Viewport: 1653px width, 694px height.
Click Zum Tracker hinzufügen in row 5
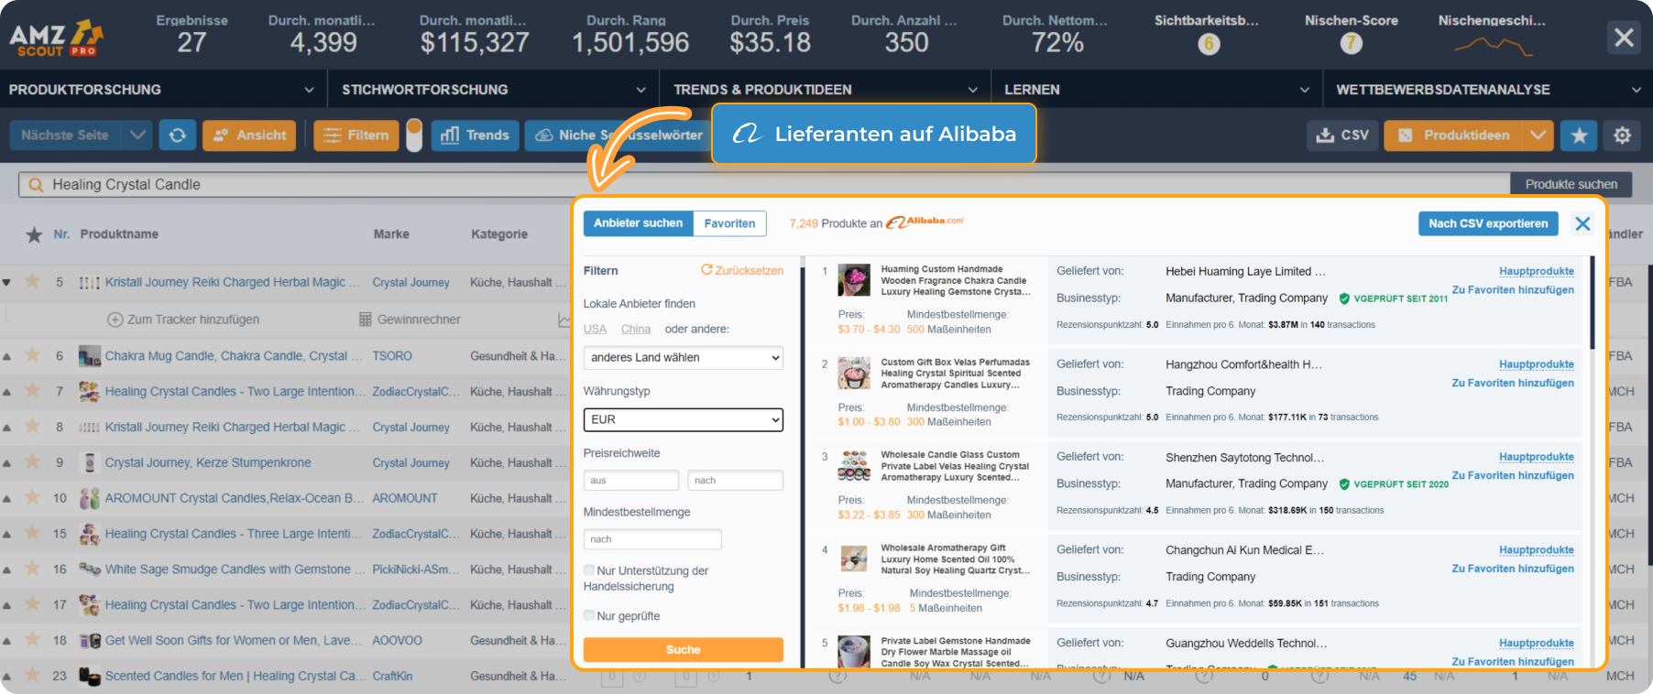tap(183, 320)
